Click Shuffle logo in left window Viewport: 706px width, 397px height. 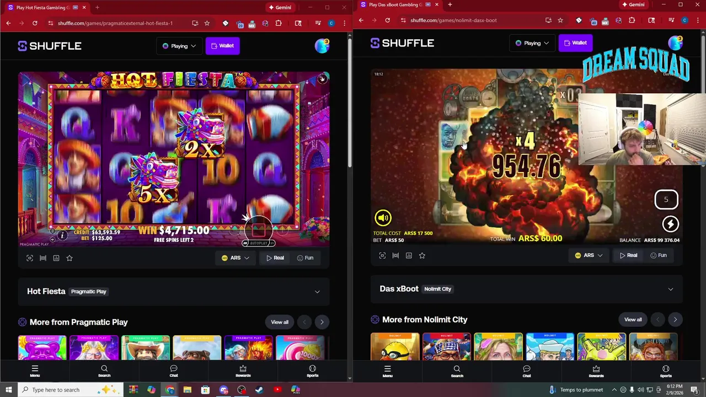[x=50, y=46]
